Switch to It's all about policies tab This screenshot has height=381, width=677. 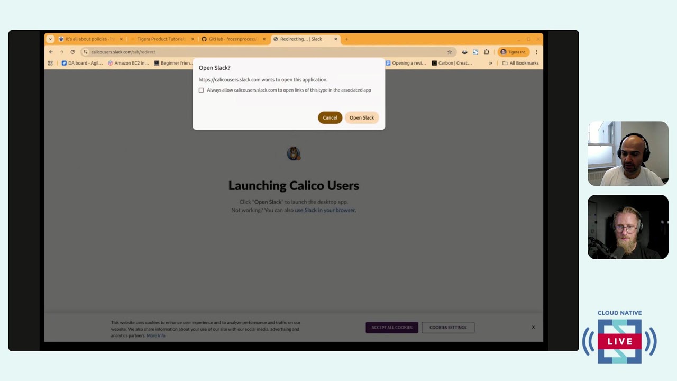[x=90, y=39]
